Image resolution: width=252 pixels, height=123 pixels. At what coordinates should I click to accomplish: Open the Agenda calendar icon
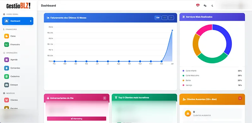pyautogui.click(x=7, y=59)
